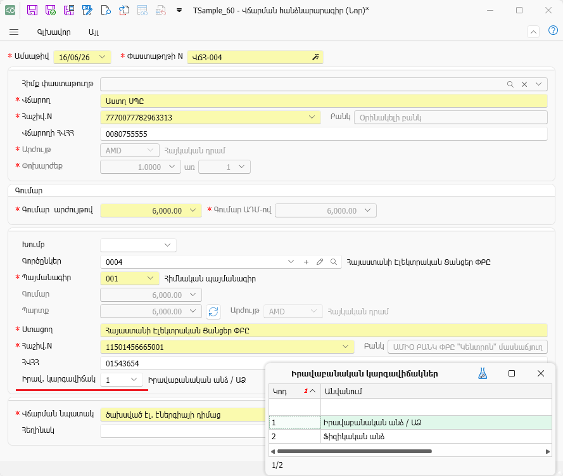
Task: Save the document with the floppy icon
Action: click(x=32, y=10)
